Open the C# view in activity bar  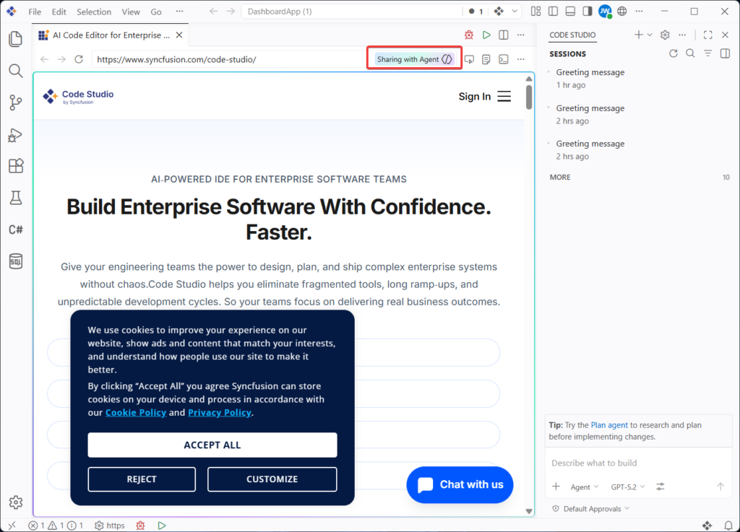point(16,230)
